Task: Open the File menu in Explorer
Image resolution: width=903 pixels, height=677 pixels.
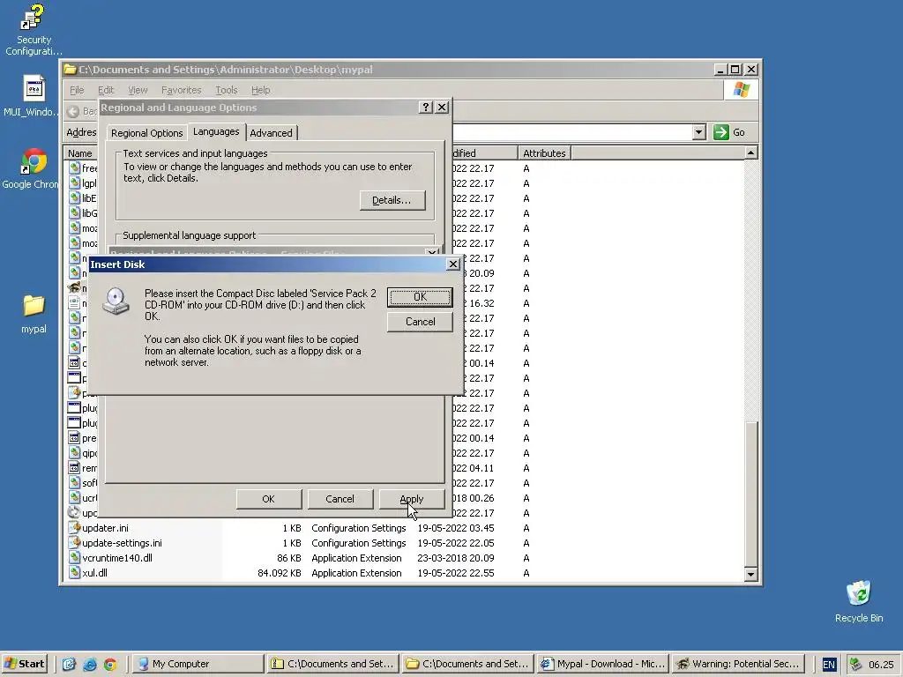Action: click(x=77, y=90)
